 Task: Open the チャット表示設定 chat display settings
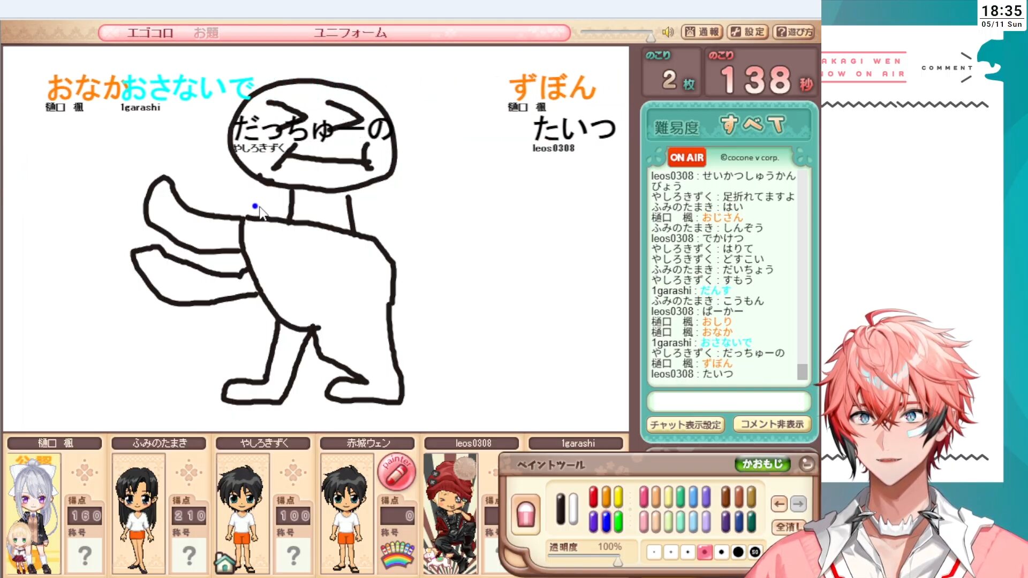click(685, 424)
